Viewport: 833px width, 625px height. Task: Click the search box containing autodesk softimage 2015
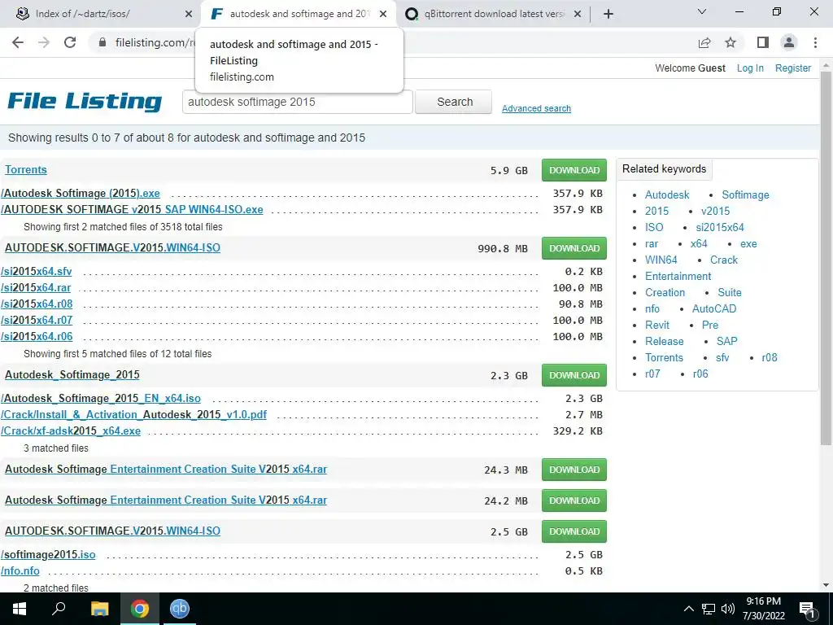pos(297,102)
